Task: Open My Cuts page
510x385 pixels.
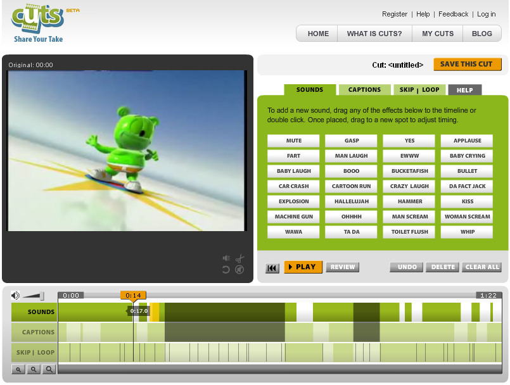Action: [438, 34]
